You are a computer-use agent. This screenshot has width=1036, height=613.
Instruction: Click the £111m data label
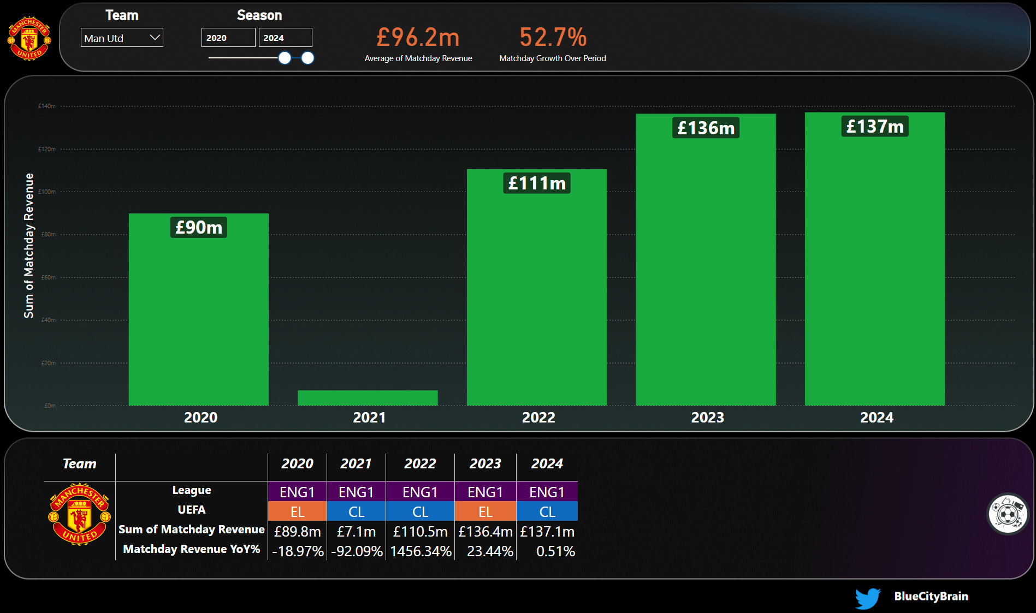(x=537, y=183)
